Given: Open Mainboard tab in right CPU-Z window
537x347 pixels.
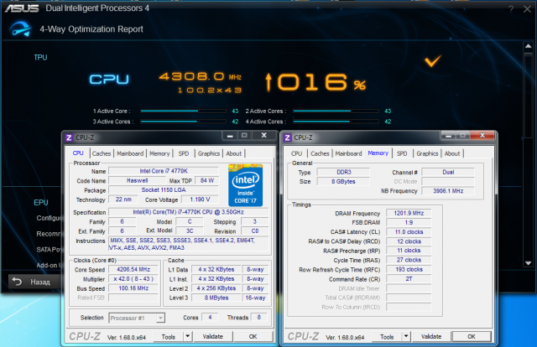Looking at the screenshot, I should click(x=348, y=153).
